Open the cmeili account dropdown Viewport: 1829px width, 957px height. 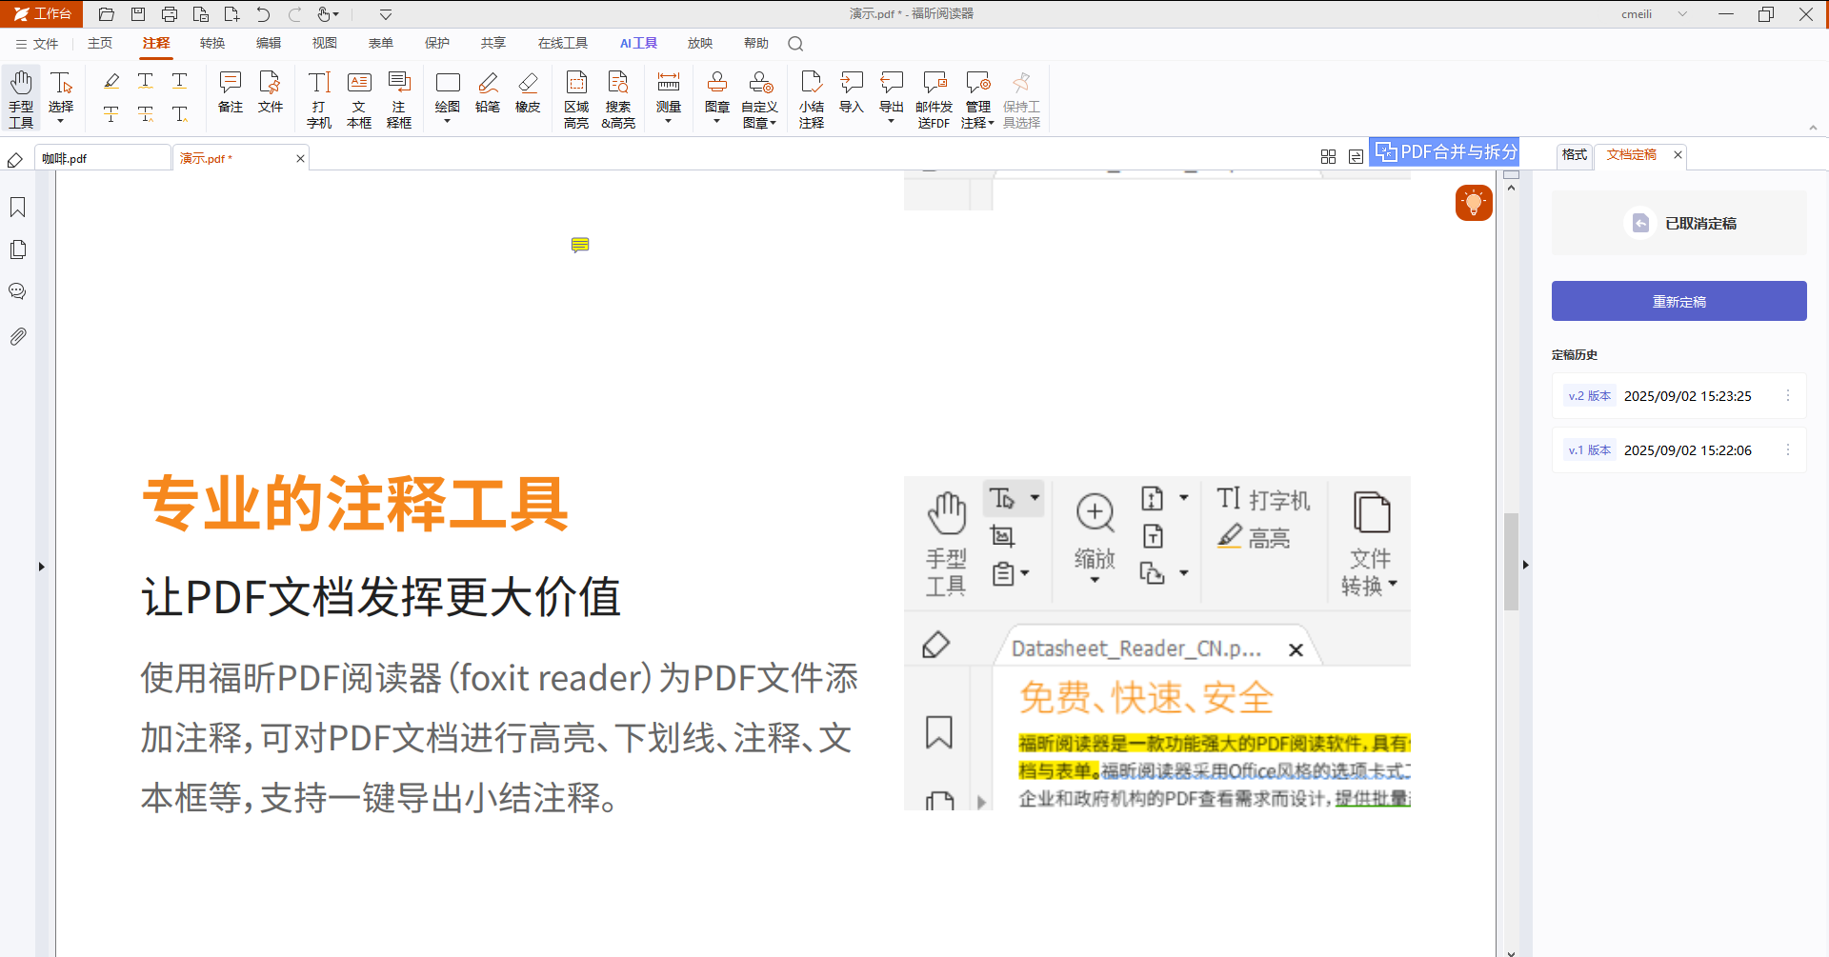1682,14
